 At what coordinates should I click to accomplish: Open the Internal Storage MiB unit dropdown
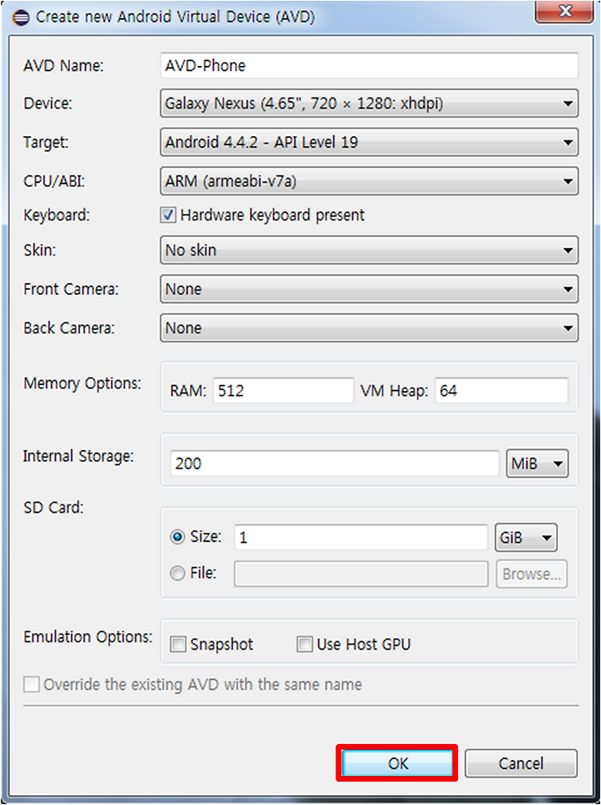(x=538, y=463)
